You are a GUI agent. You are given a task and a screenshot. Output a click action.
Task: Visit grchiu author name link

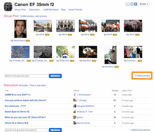tap(80, 117)
